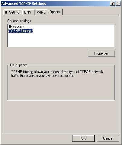Click the Description group label
Viewport: 122px width, 145px height.
[18, 65]
